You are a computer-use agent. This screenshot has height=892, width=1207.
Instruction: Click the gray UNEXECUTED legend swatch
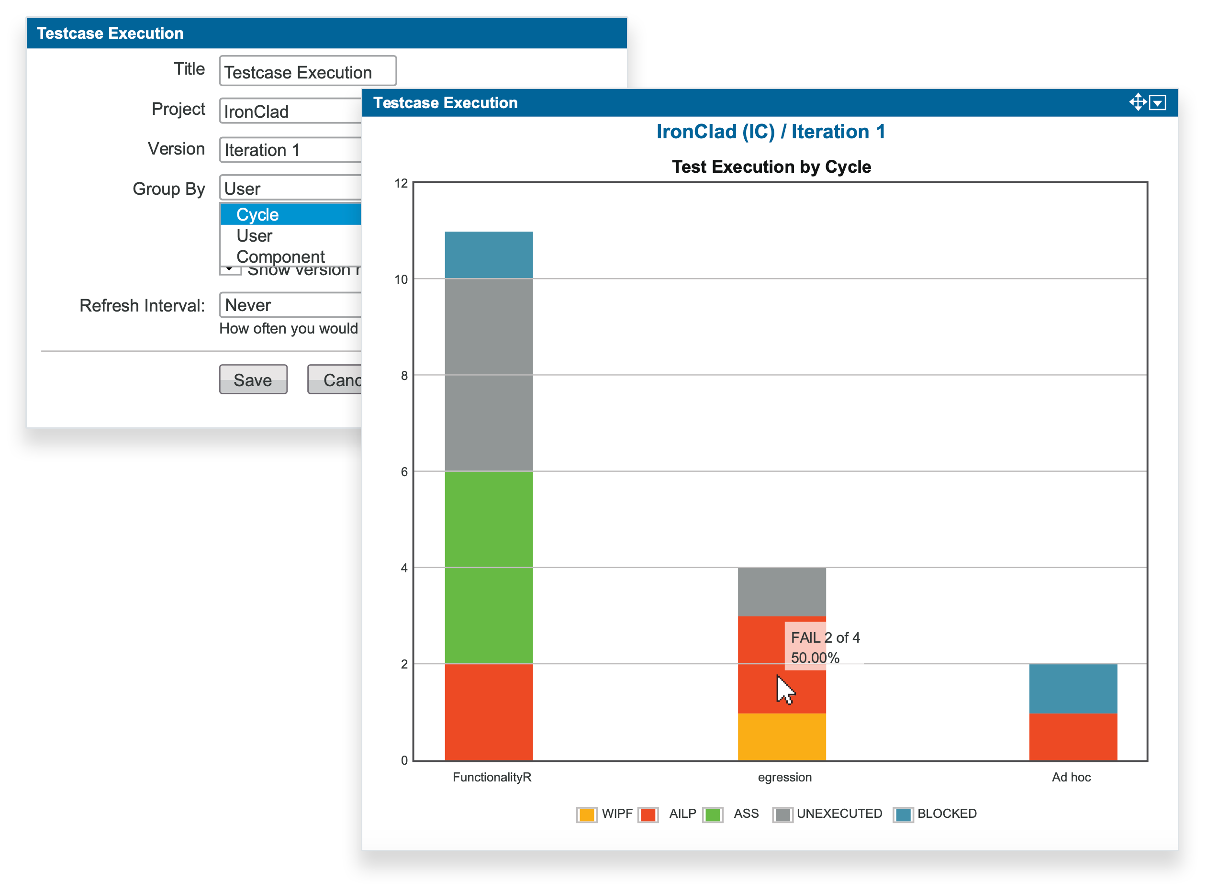coord(782,814)
